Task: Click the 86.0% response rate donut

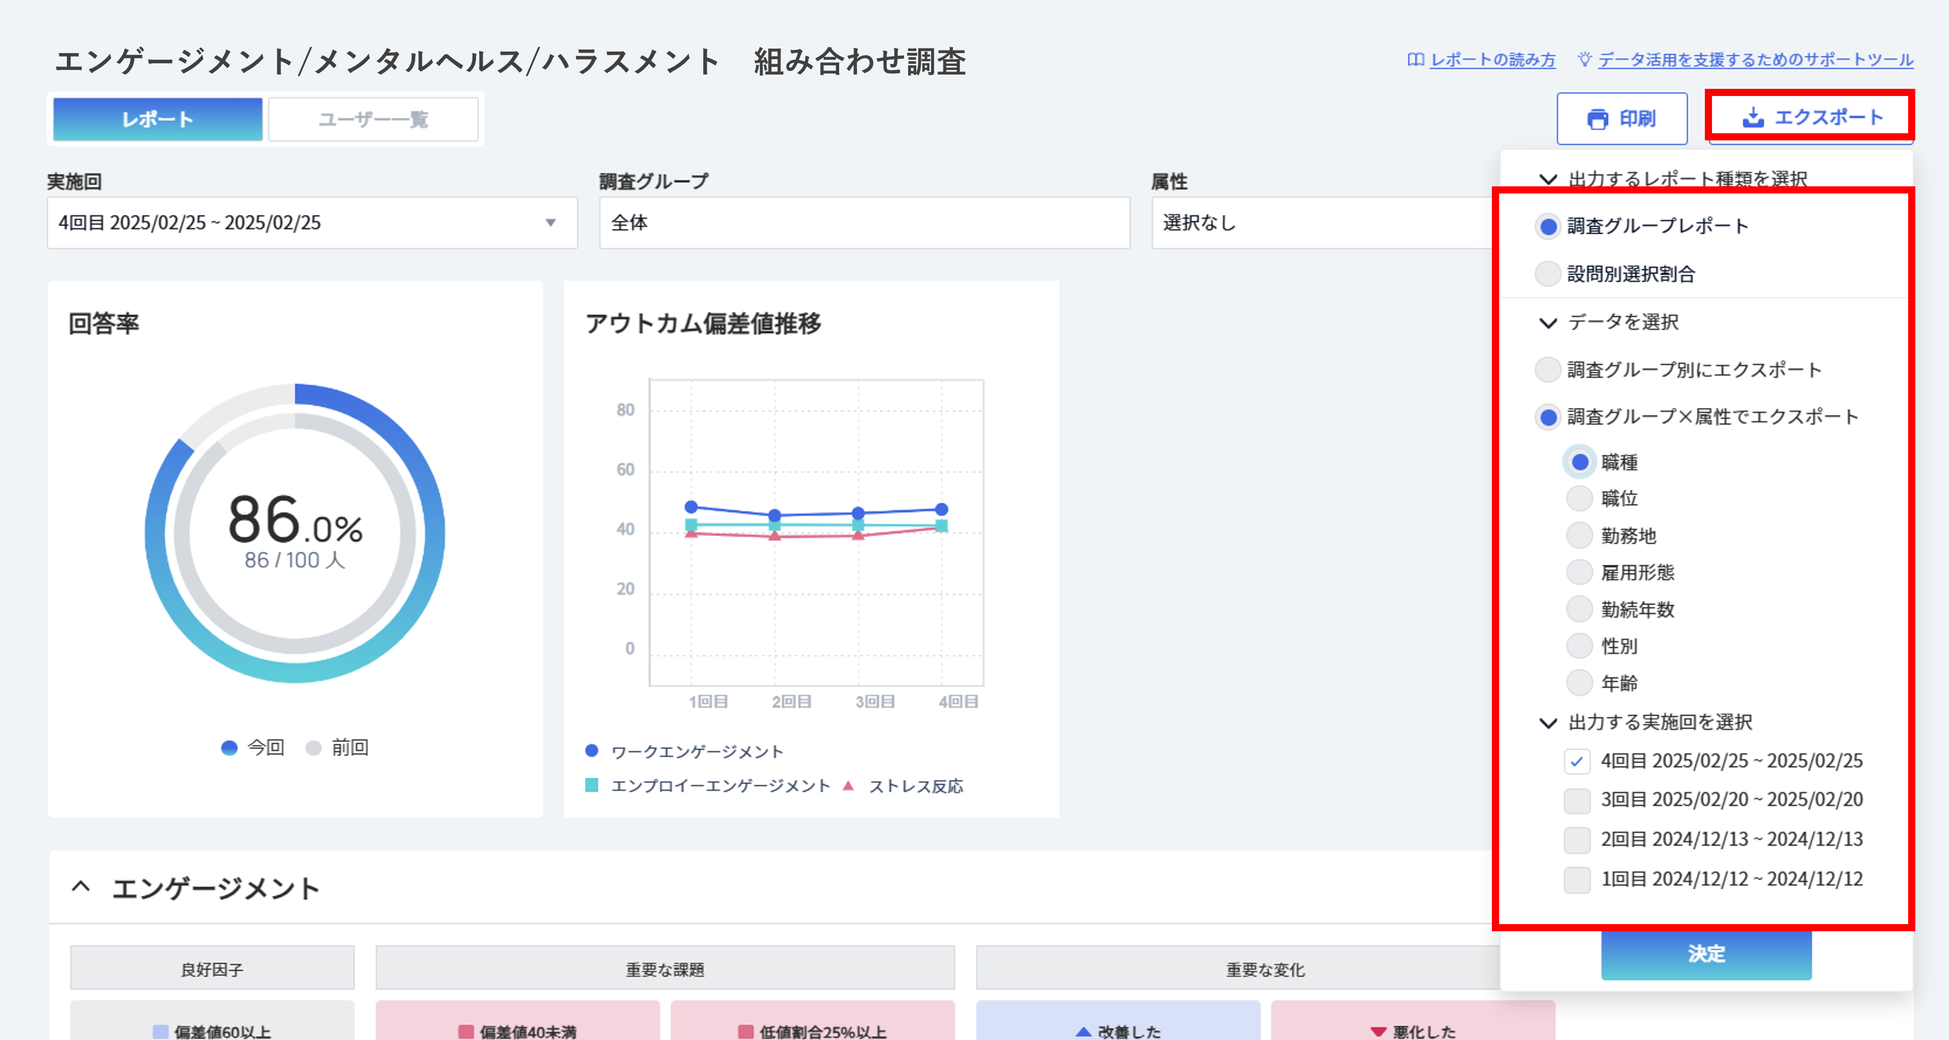Action: point(295,533)
